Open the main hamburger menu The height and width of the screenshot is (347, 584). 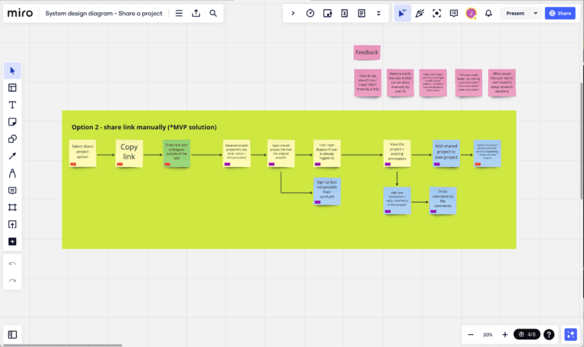[179, 13]
